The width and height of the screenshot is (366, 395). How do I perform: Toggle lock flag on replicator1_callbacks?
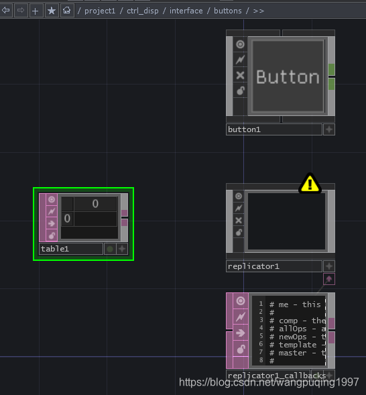pos(241,349)
